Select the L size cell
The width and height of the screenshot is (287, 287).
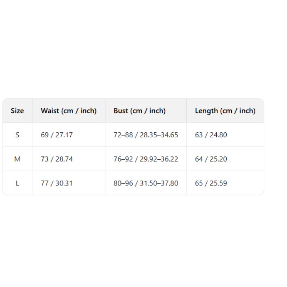(17, 183)
